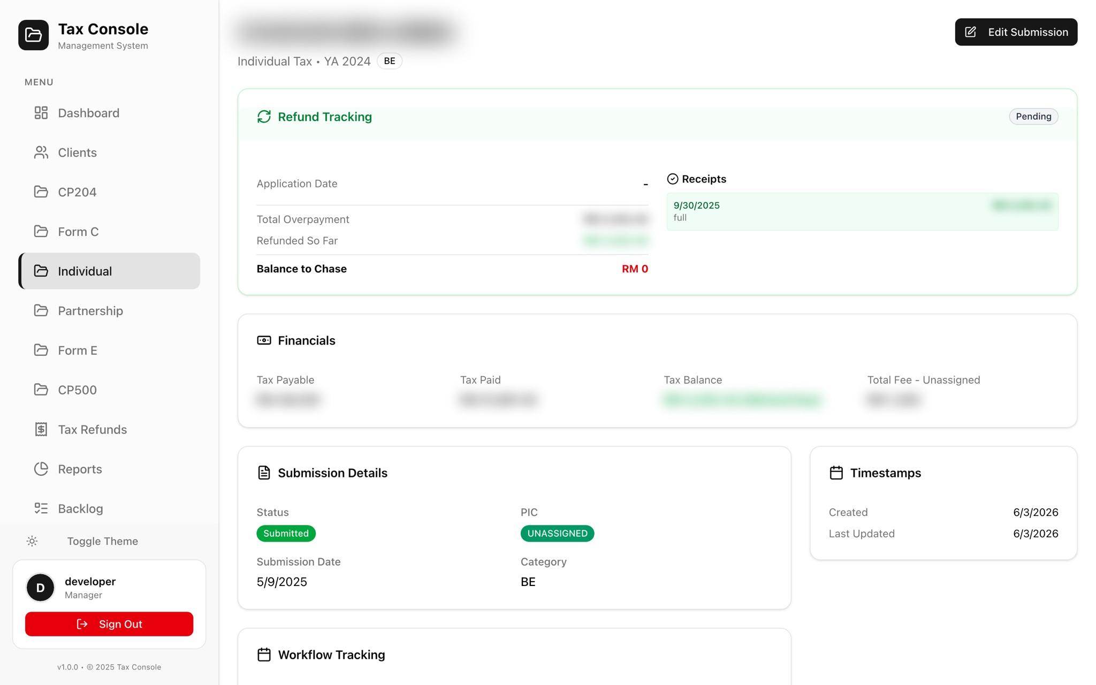Click the RM 0 balance value
The image size is (1096, 685).
coord(635,269)
